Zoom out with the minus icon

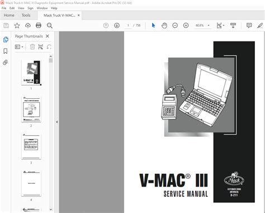click(175, 25)
